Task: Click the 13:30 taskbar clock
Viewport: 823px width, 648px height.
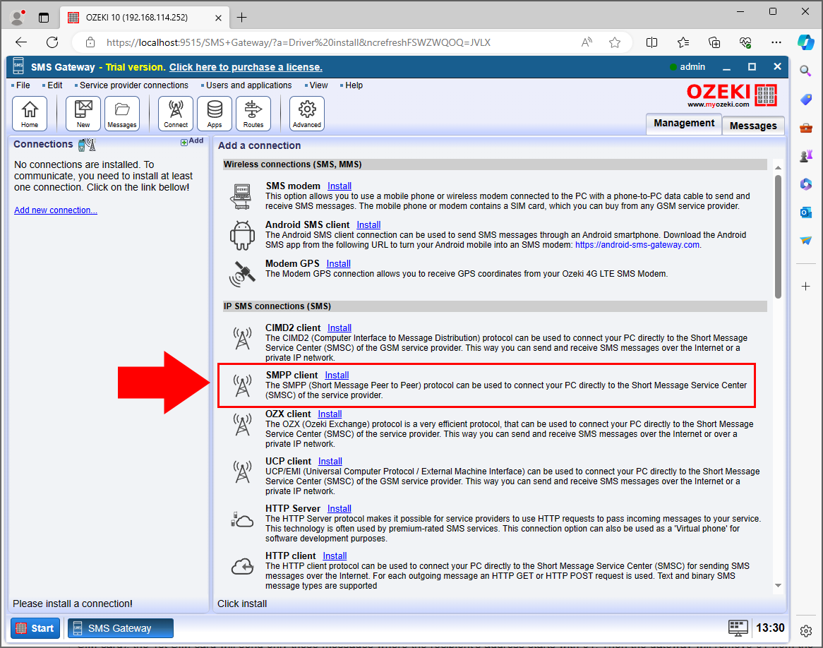Action: tap(769, 628)
